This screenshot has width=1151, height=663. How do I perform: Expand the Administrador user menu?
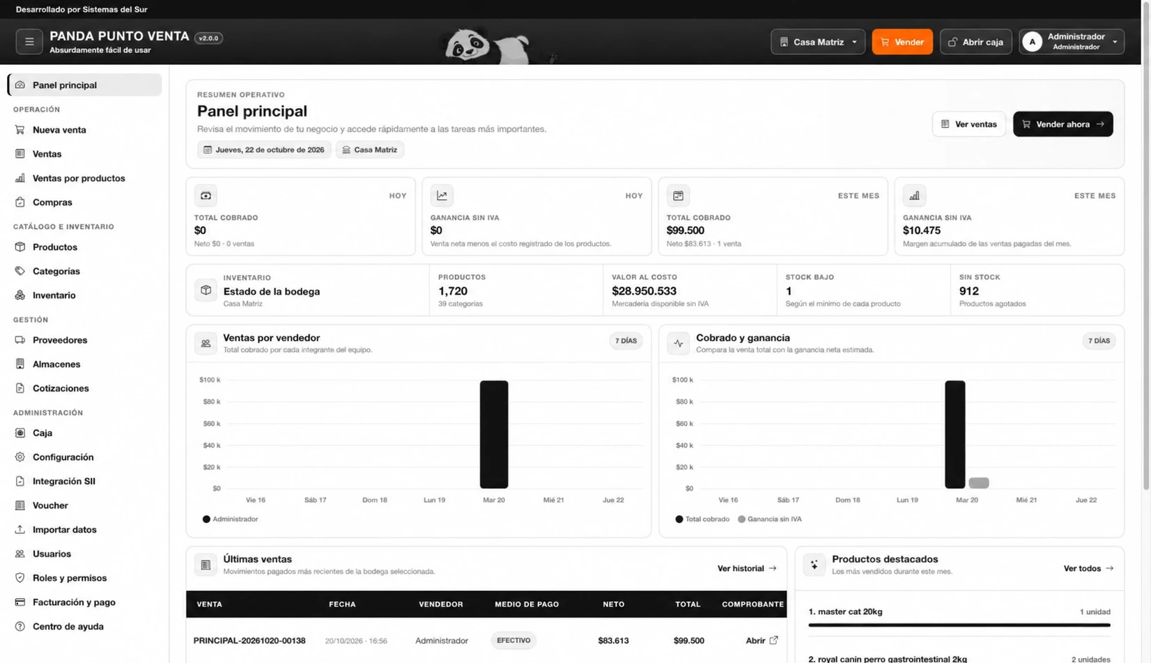[x=1072, y=42]
